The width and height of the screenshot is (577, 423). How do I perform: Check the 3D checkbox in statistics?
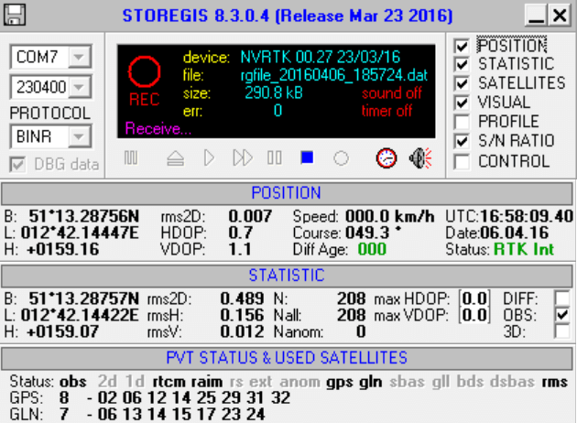point(561,331)
